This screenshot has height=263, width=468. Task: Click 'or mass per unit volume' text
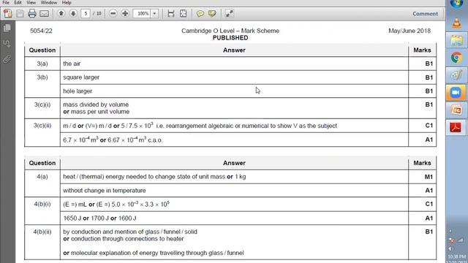[96, 112]
